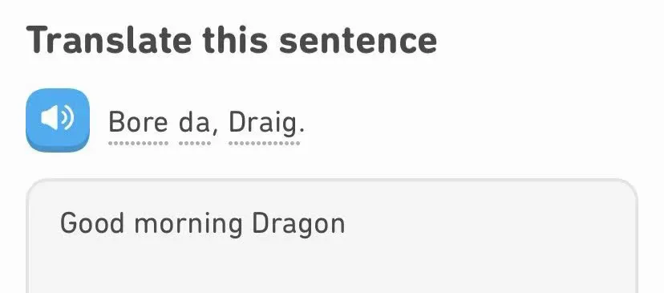Click empty space below the answer text

tap(332, 269)
